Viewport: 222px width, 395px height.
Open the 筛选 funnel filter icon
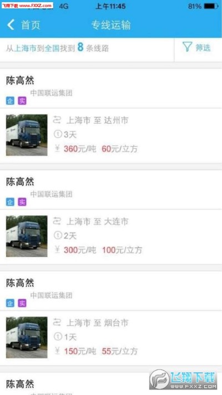point(187,47)
